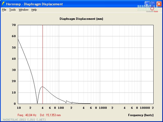Click the curve null near 30 Hz
The image size is (163, 122).
pos(37,103)
